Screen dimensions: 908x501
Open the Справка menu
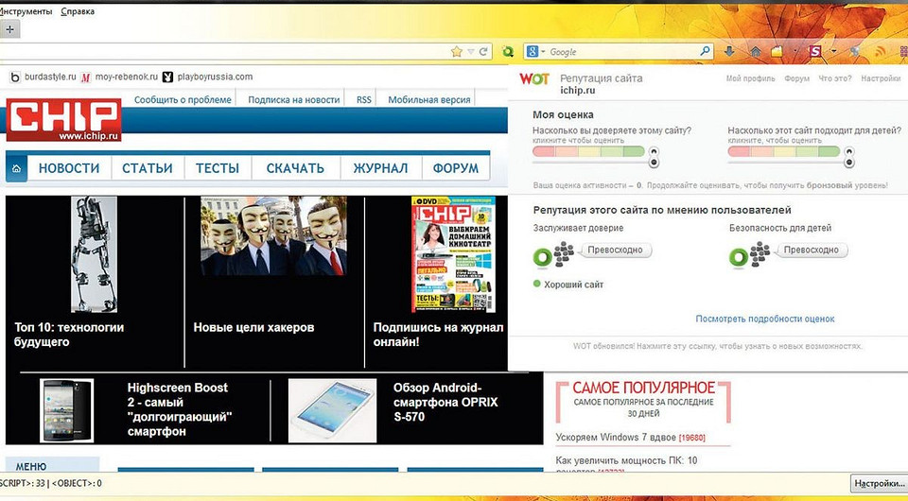(77, 11)
